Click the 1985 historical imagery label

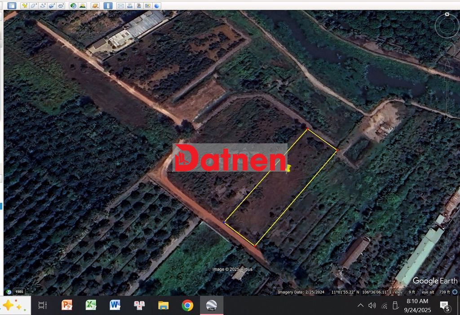[19, 292]
